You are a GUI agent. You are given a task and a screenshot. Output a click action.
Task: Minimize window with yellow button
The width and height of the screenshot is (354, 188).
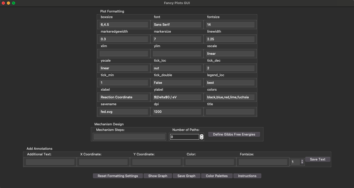pyautogui.click(x=8, y=3)
